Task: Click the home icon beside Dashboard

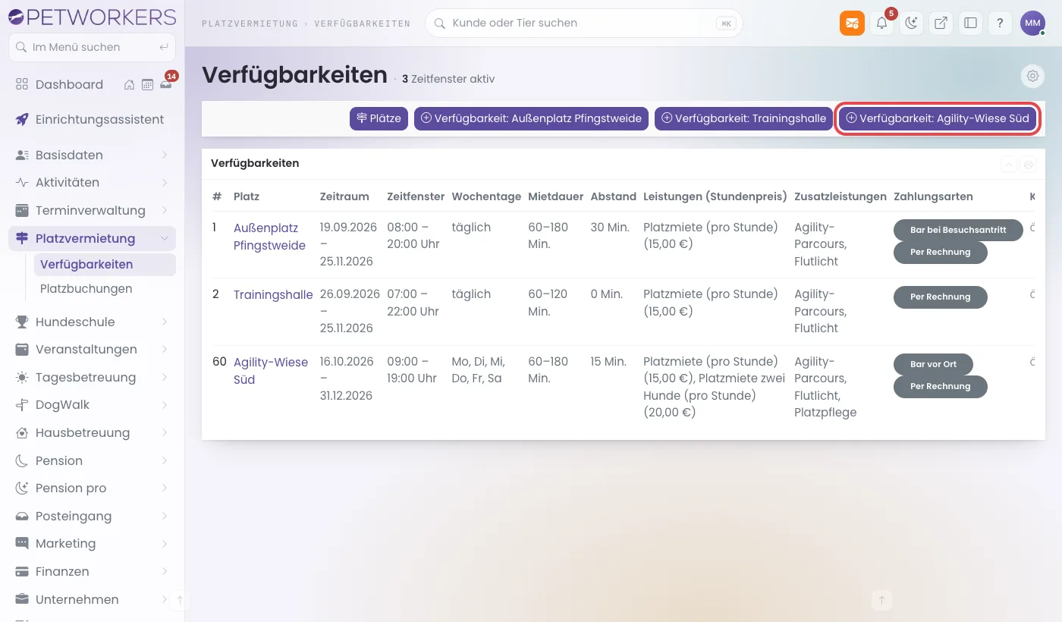Action: coord(130,84)
